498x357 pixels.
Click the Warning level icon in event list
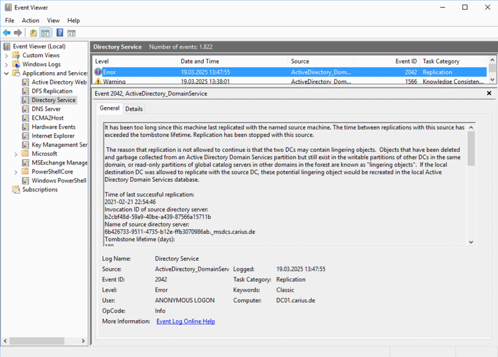point(98,81)
